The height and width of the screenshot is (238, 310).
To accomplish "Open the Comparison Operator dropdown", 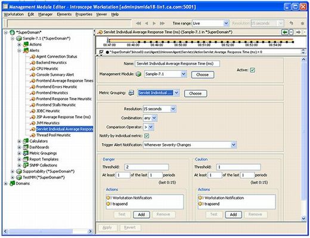I will [x=151, y=127].
